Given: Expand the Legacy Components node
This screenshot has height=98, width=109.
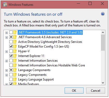Looking at the screenshot, I should pyautogui.click(x=6, y=75).
